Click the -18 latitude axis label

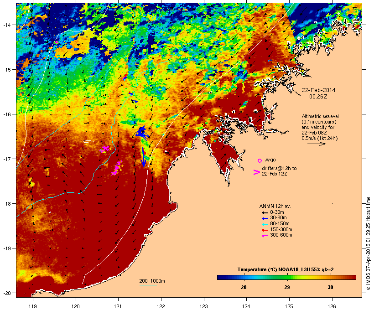click(x=6, y=204)
